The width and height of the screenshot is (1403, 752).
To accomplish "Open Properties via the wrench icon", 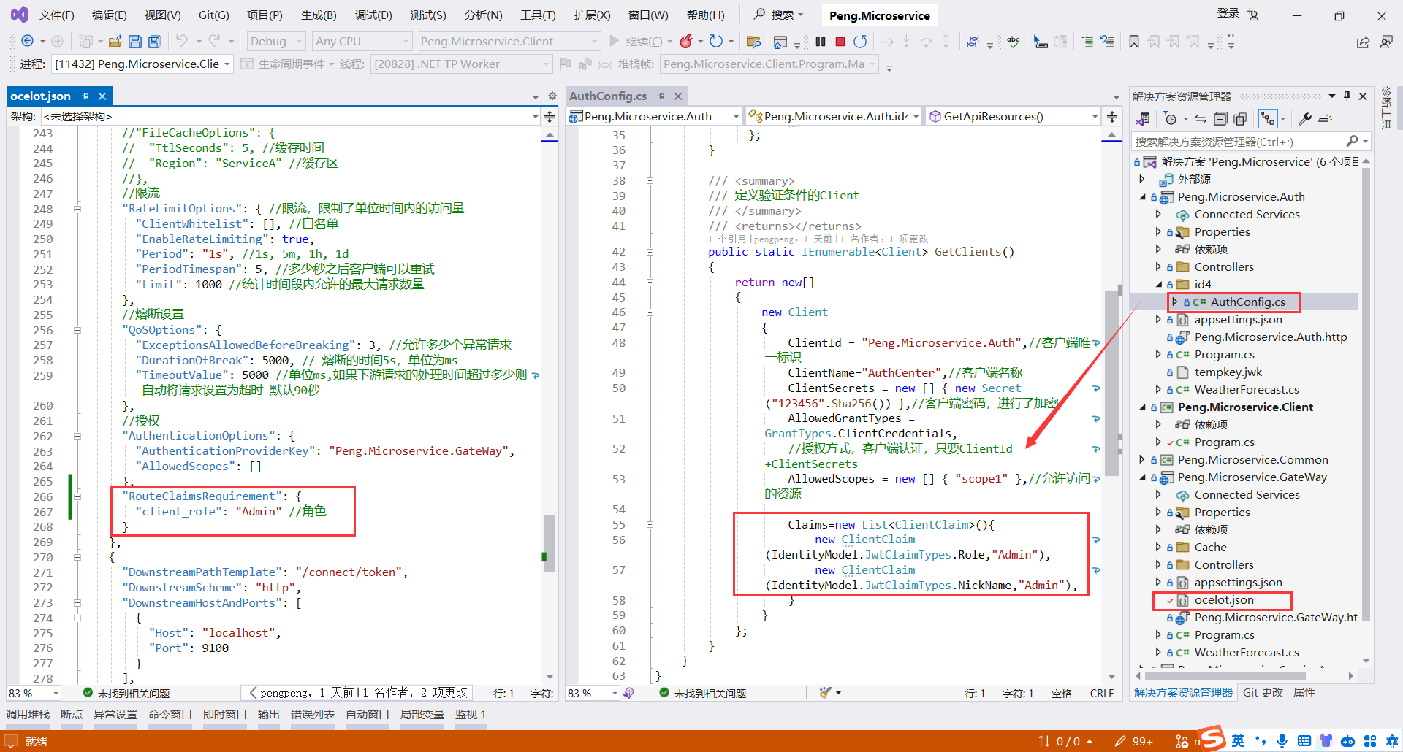I will [1305, 118].
